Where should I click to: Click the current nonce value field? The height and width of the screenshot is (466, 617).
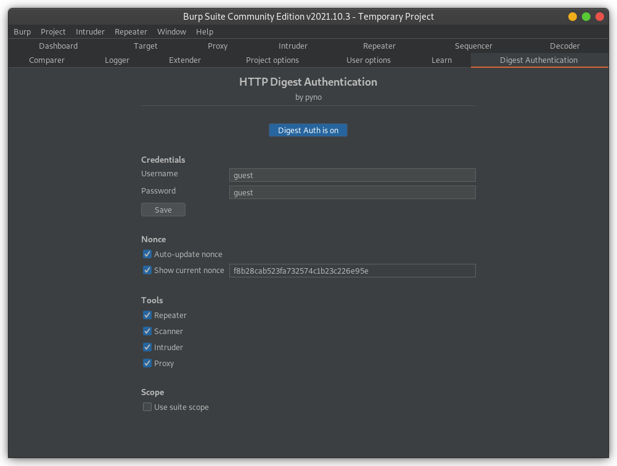coord(352,271)
